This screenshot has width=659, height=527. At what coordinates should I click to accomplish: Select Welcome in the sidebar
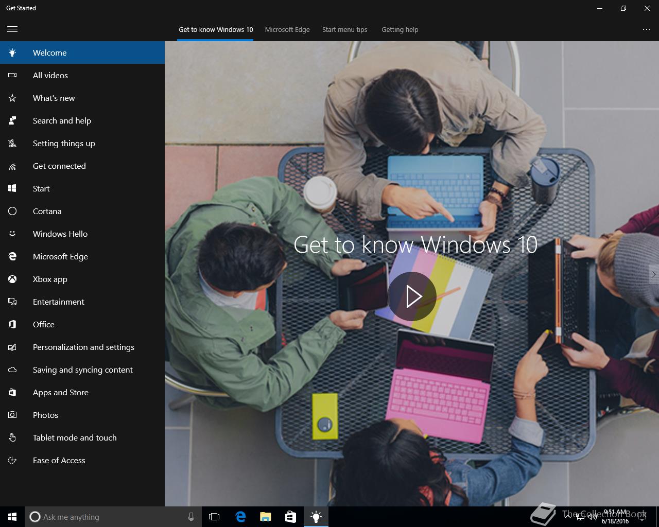pos(82,52)
